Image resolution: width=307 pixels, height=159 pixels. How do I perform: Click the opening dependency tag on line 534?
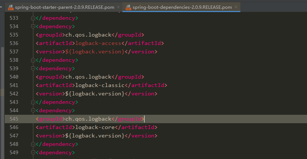pyautogui.click(x=55, y=26)
